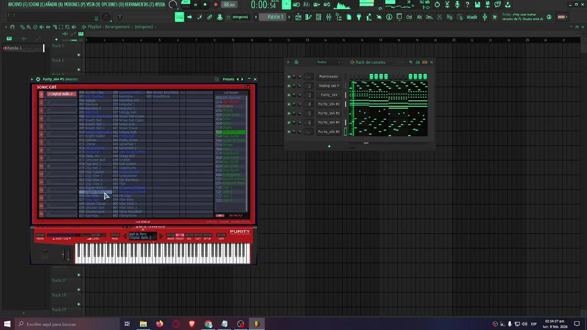
Task: Open the snap dropdown showing (ninguno)
Action: [240, 17]
